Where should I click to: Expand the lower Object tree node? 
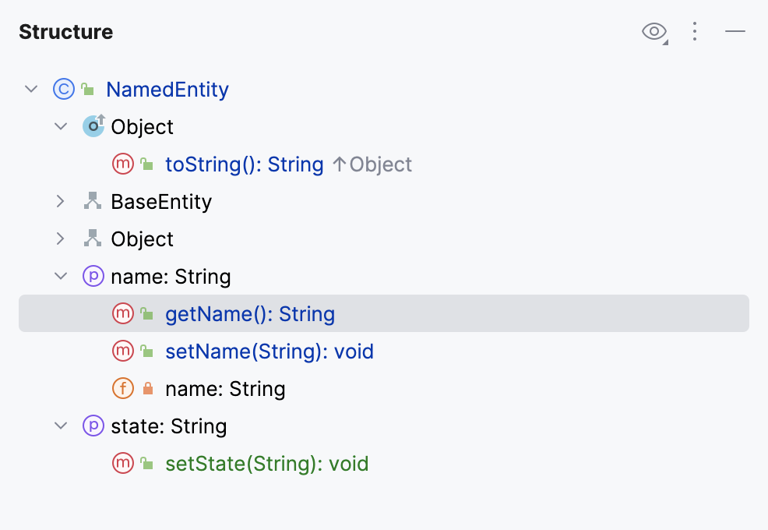[60, 238]
